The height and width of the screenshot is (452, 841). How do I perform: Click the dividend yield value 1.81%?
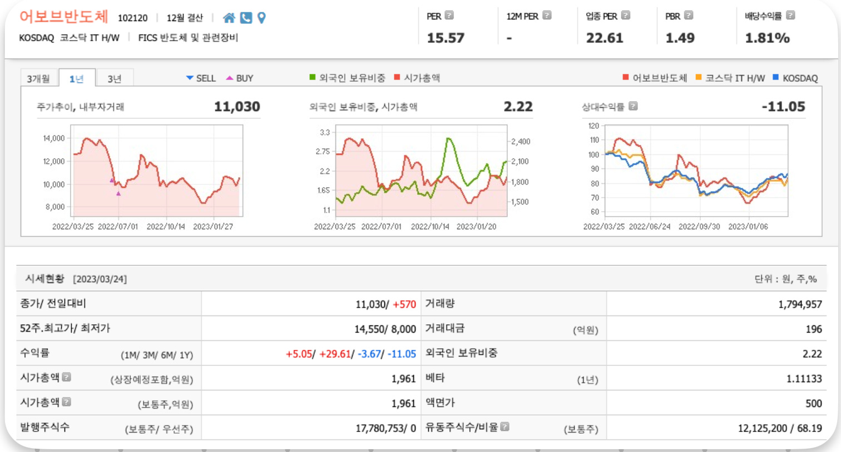(x=768, y=38)
